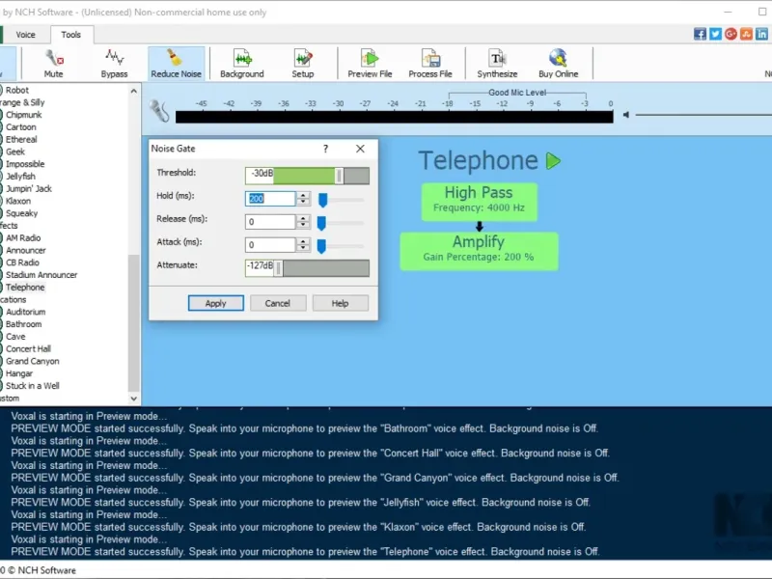Select the CB Radio voice
Screen dimensions: 772x579
22,262
